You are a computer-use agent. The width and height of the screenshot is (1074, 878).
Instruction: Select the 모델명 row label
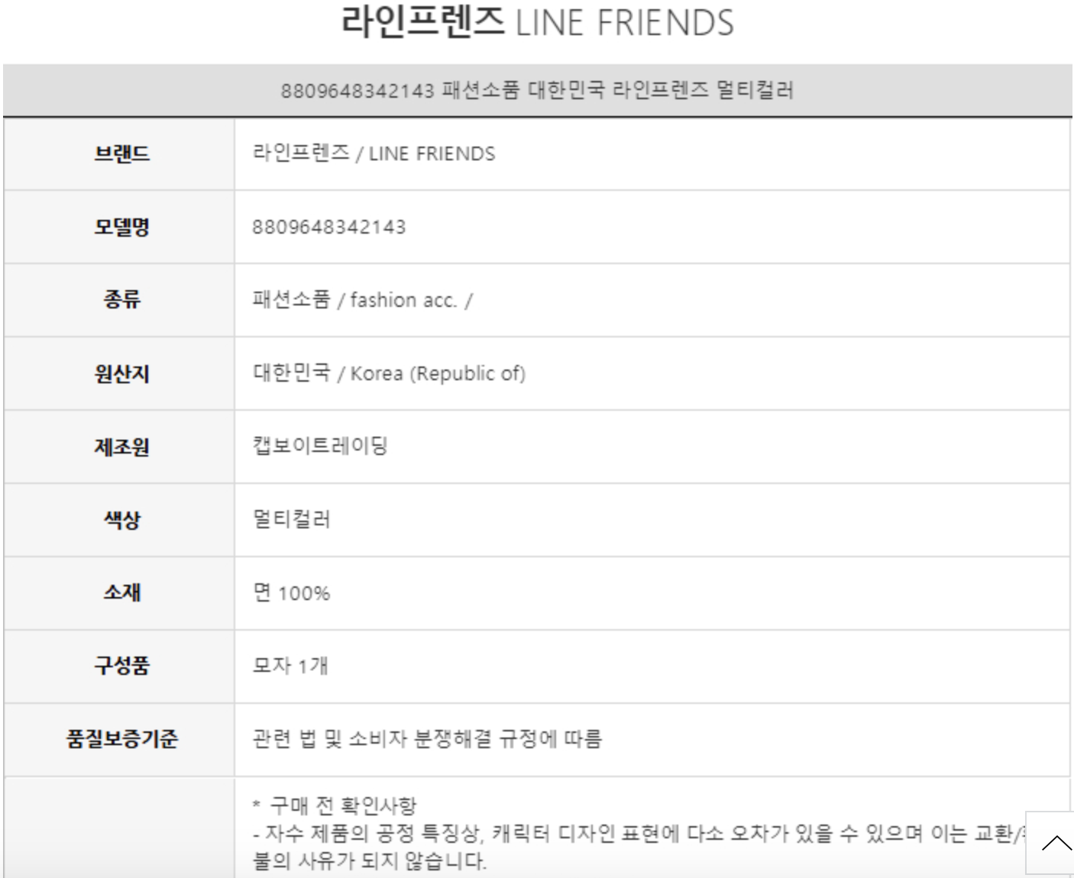pyautogui.click(x=121, y=228)
